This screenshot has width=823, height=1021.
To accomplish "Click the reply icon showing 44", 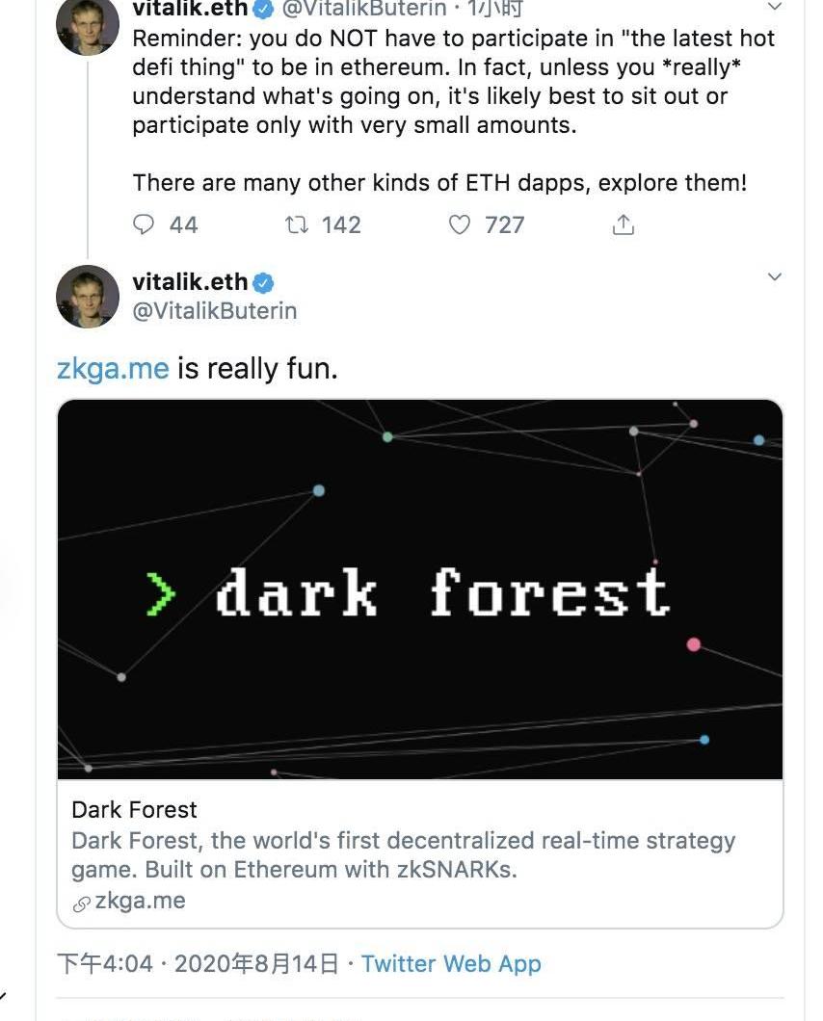I will [x=144, y=225].
